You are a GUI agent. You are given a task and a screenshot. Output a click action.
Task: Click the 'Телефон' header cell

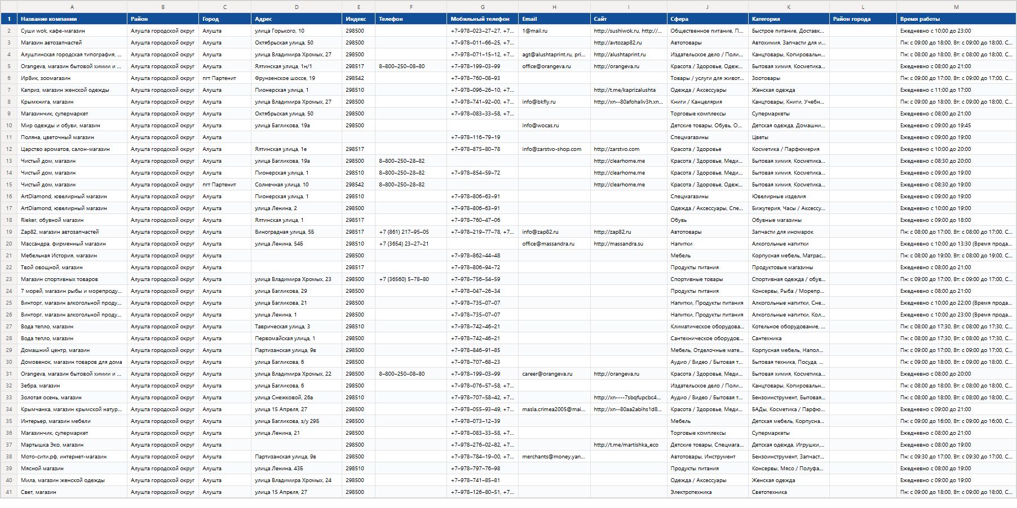click(x=411, y=19)
